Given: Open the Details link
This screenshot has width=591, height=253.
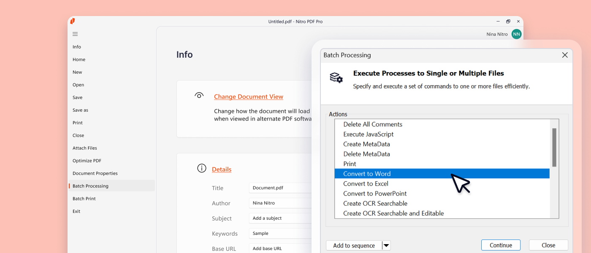Looking at the screenshot, I should [222, 169].
